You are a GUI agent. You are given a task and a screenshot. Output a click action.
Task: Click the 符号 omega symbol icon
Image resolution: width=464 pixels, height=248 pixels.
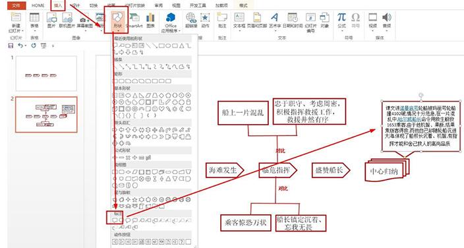(x=355, y=18)
